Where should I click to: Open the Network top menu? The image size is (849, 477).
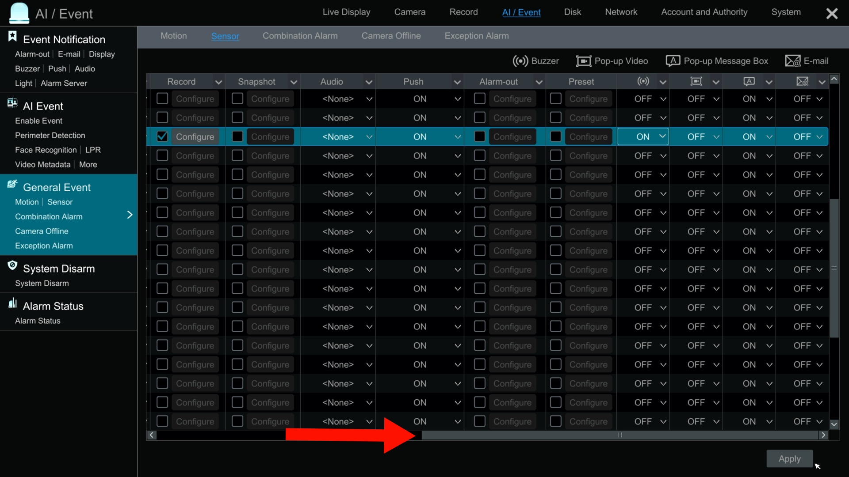coord(621,12)
